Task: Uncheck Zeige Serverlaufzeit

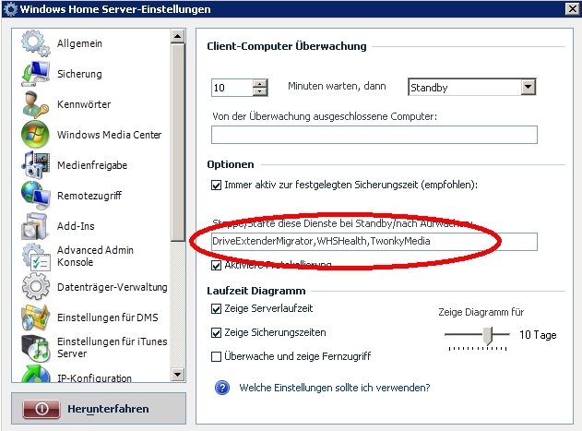Action: click(216, 309)
